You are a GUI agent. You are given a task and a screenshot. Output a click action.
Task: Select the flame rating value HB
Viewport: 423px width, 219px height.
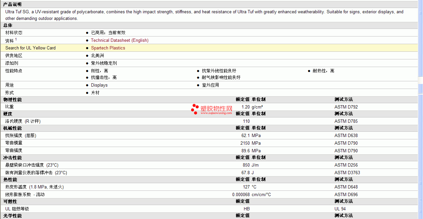click(247, 209)
